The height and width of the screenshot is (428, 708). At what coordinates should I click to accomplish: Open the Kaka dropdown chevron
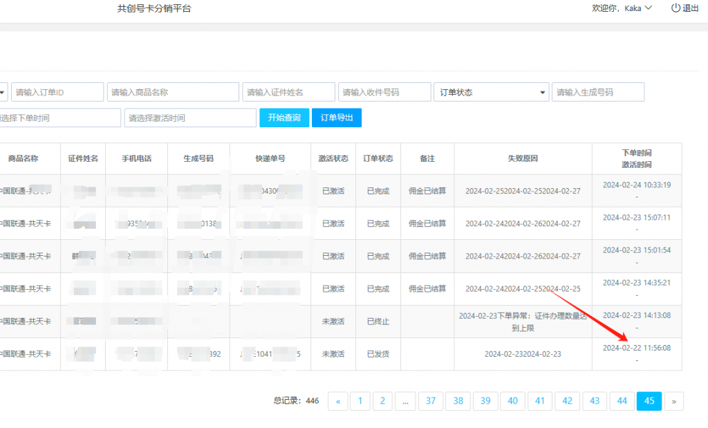click(646, 10)
